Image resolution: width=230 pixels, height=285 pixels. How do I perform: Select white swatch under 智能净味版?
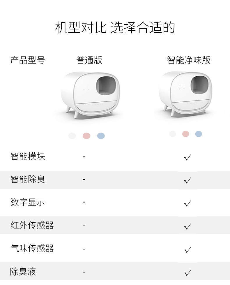pos(173,134)
